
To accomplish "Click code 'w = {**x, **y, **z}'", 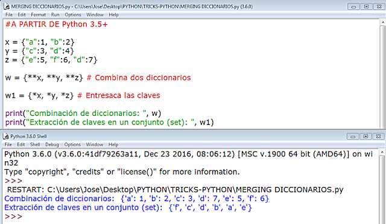I will pos(44,78).
